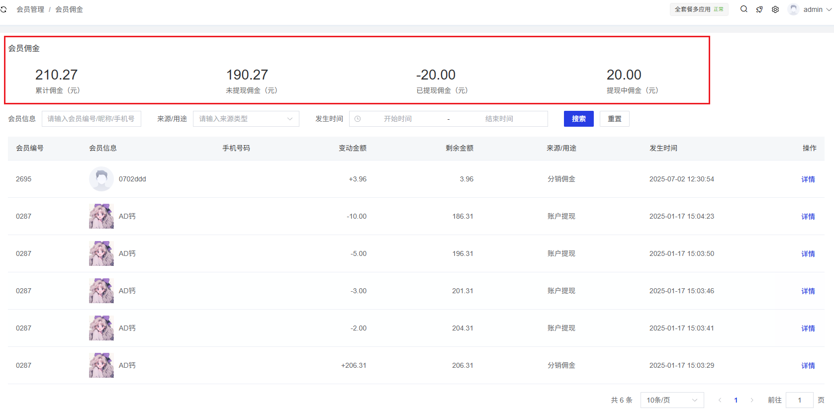Open the 来源/用途 source type dropdown
The width and height of the screenshot is (834, 412).
pos(246,119)
